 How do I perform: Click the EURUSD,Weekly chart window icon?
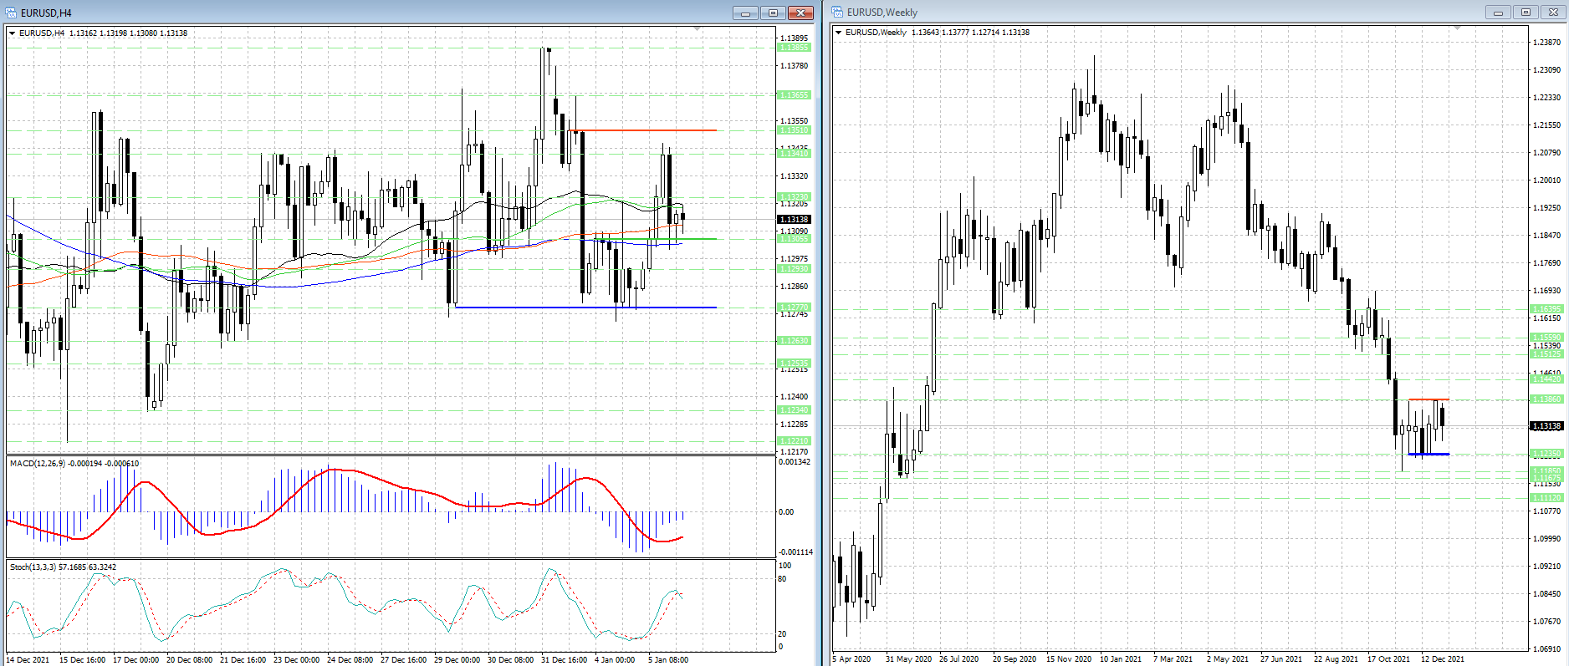837,13
